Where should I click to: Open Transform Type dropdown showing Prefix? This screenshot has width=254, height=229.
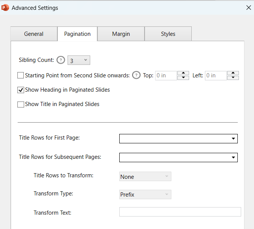pyautogui.click(x=145, y=194)
